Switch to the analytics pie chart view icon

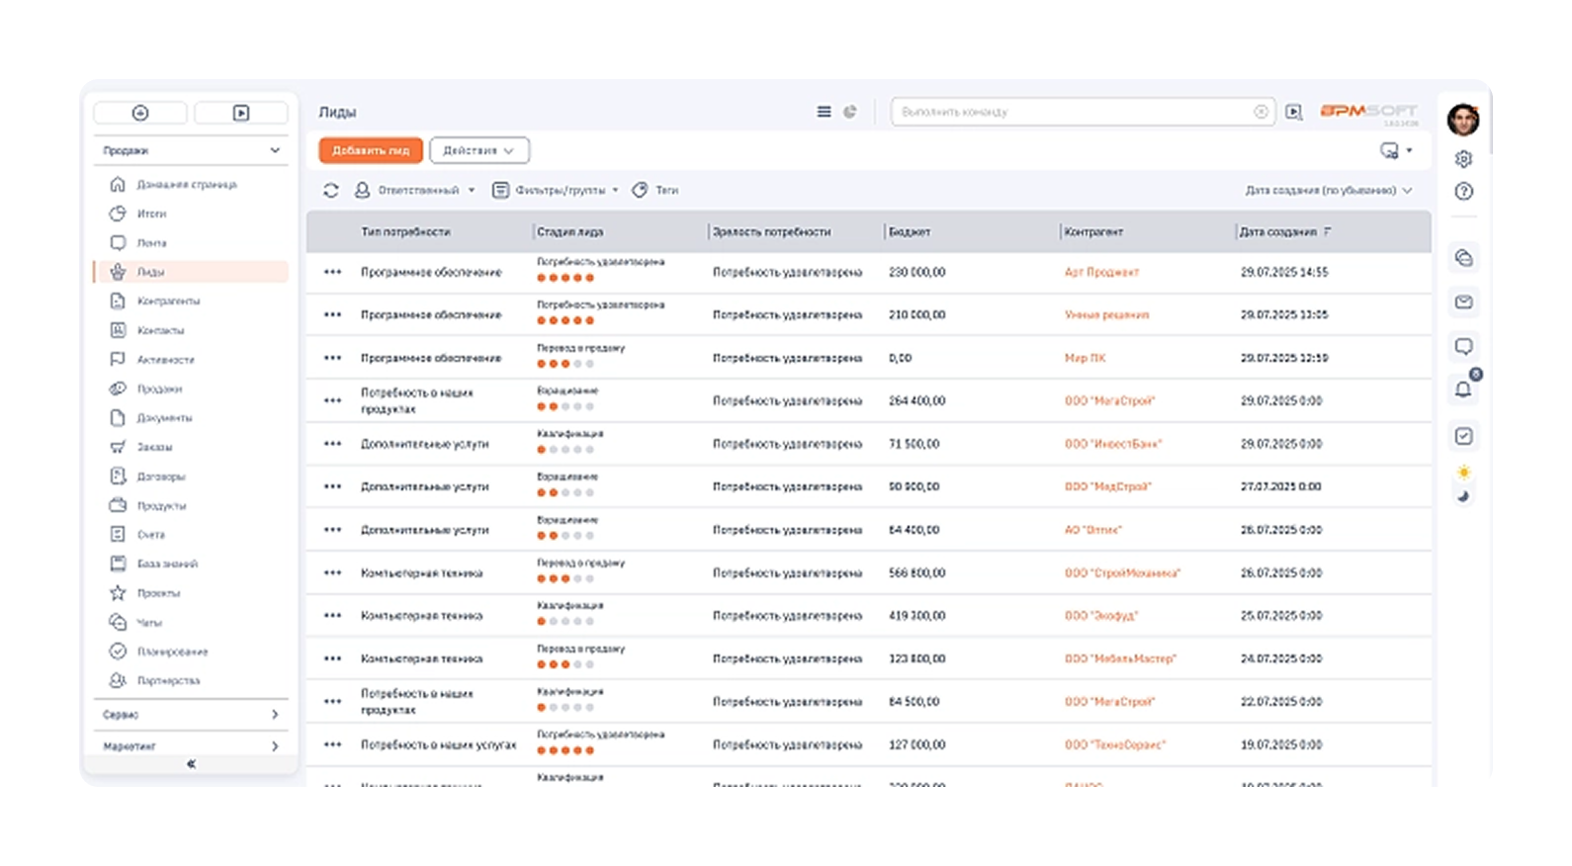(x=849, y=112)
